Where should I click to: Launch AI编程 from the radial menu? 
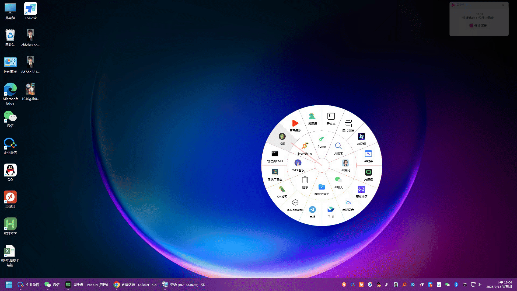tap(368, 175)
